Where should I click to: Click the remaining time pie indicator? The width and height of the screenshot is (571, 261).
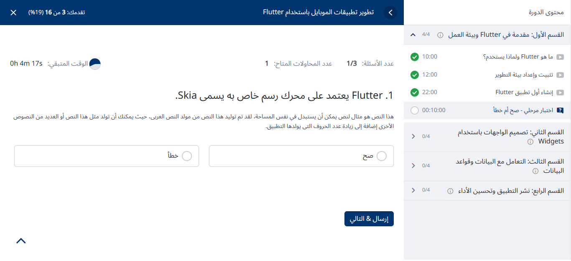pyautogui.click(x=95, y=64)
